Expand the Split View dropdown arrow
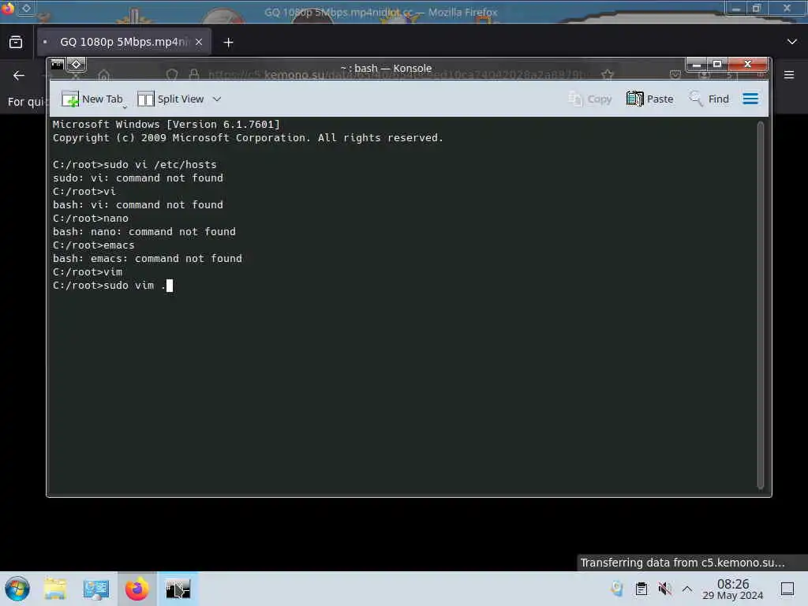The height and width of the screenshot is (606, 808). pos(217,99)
